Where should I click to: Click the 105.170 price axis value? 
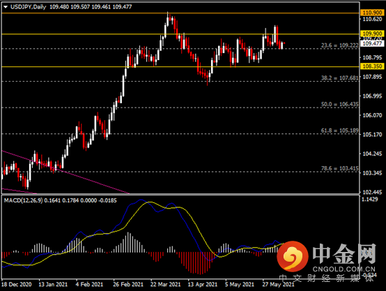pyautogui.click(x=372, y=135)
